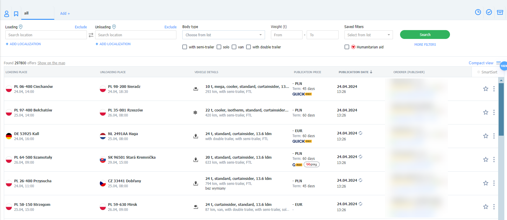Click the user profile icon
Image resolution: width=507 pixels, height=220 pixels.
6,14
